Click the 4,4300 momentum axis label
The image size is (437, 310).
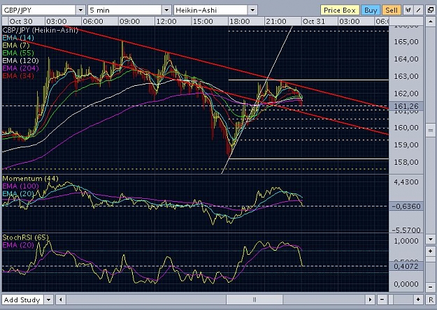(406, 182)
